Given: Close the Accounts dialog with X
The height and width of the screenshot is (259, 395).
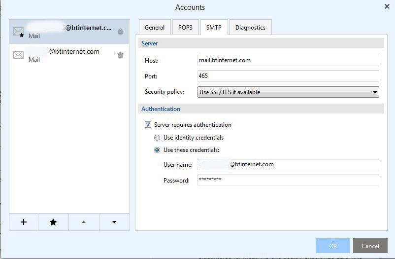Looking at the screenshot, I should (387, 6).
